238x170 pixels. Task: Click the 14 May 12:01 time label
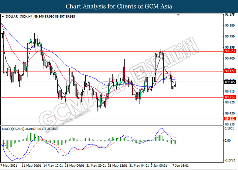tap(53, 166)
